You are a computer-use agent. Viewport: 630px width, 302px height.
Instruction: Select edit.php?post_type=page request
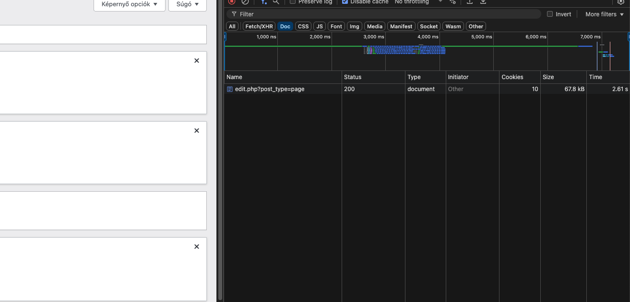(270, 89)
